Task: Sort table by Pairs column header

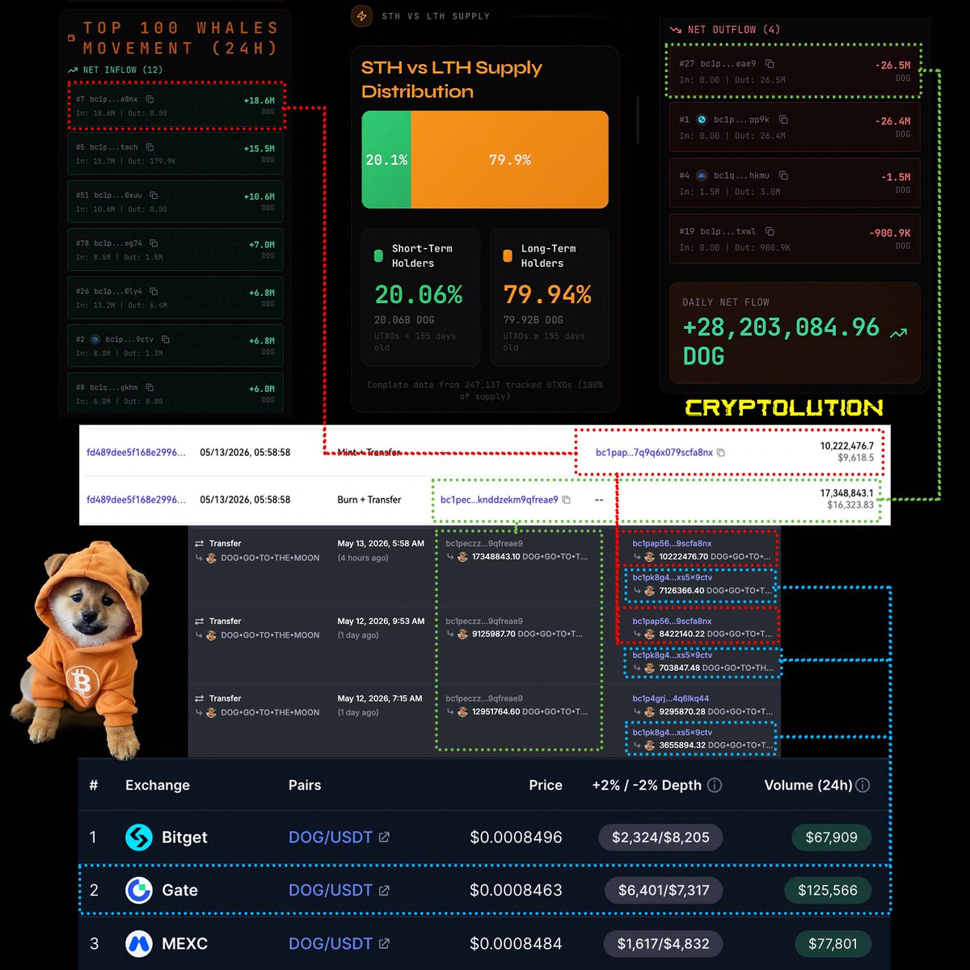Action: (305, 785)
